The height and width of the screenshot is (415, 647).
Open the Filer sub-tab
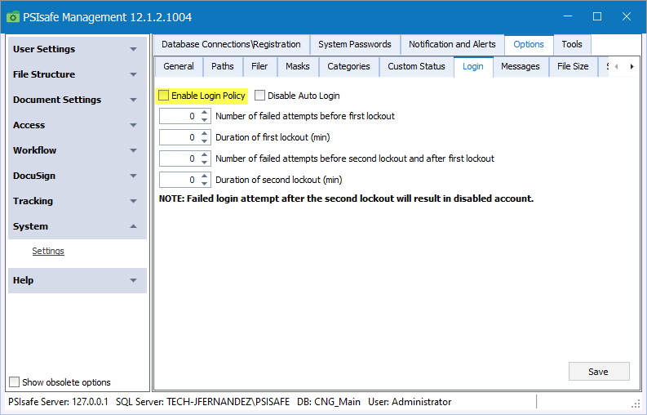click(x=259, y=66)
